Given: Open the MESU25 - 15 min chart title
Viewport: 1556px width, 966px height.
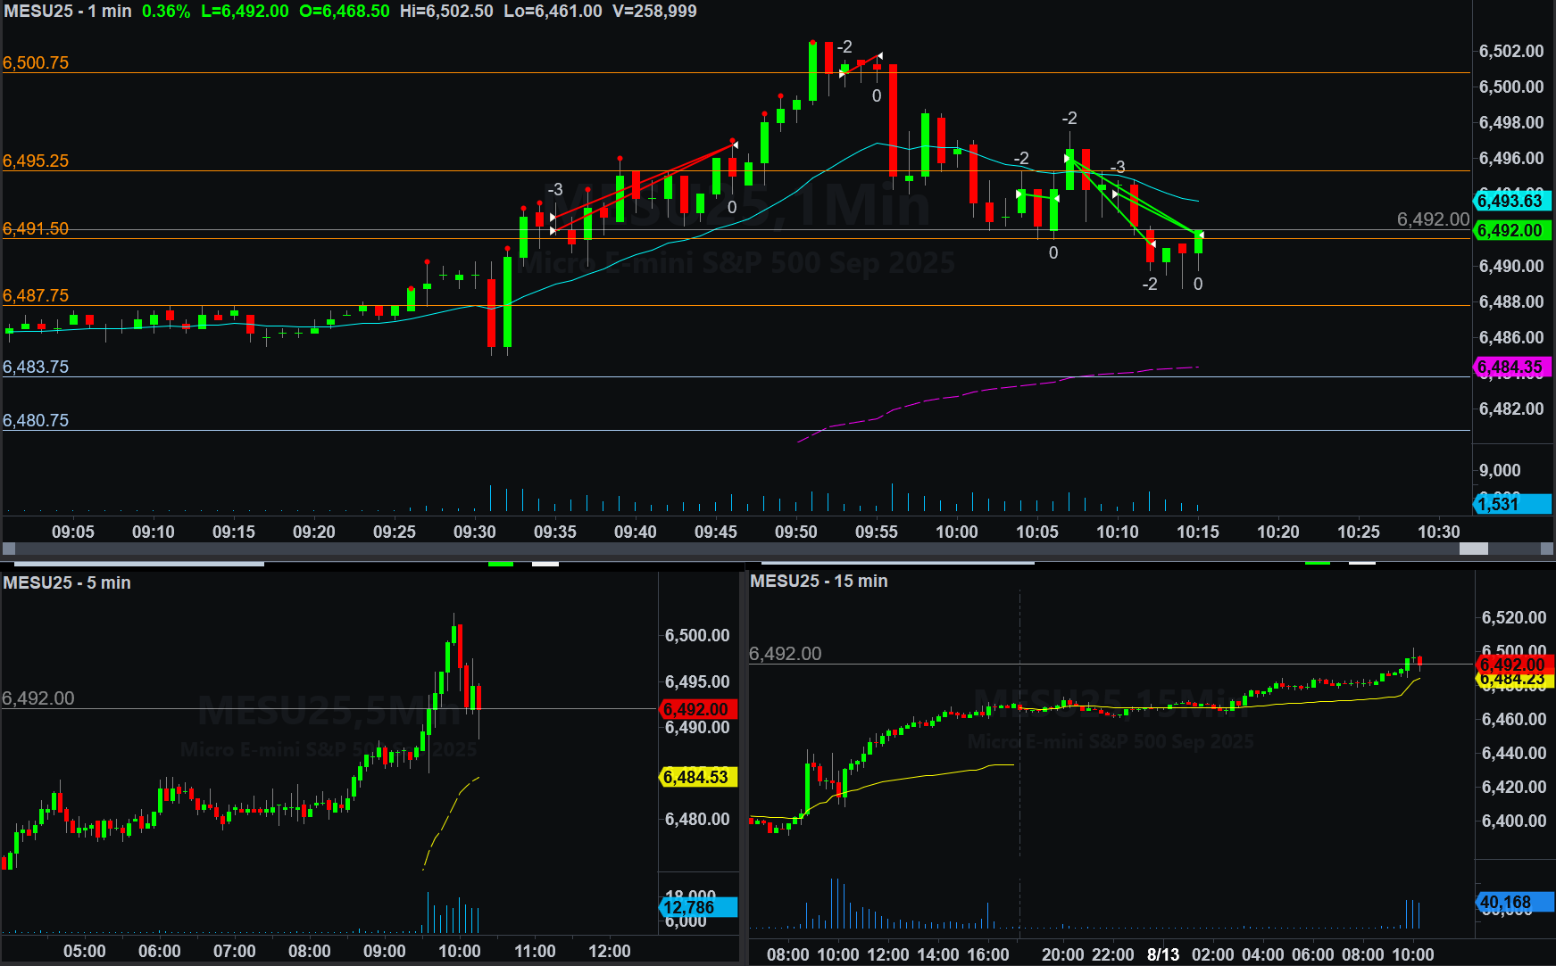Looking at the screenshot, I should coord(819,581).
